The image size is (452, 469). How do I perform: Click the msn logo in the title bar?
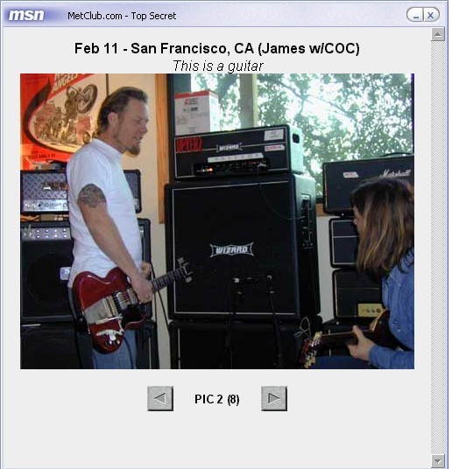coord(26,15)
